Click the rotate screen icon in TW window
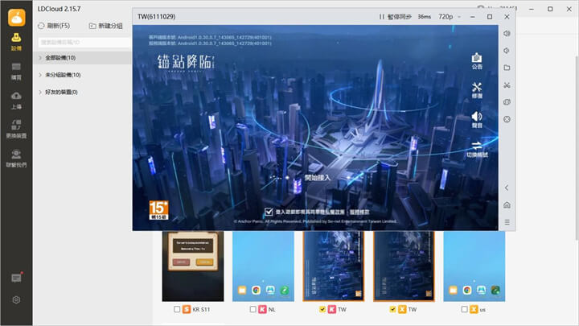The width and height of the screenshot is (579, 326). [507, 102]
